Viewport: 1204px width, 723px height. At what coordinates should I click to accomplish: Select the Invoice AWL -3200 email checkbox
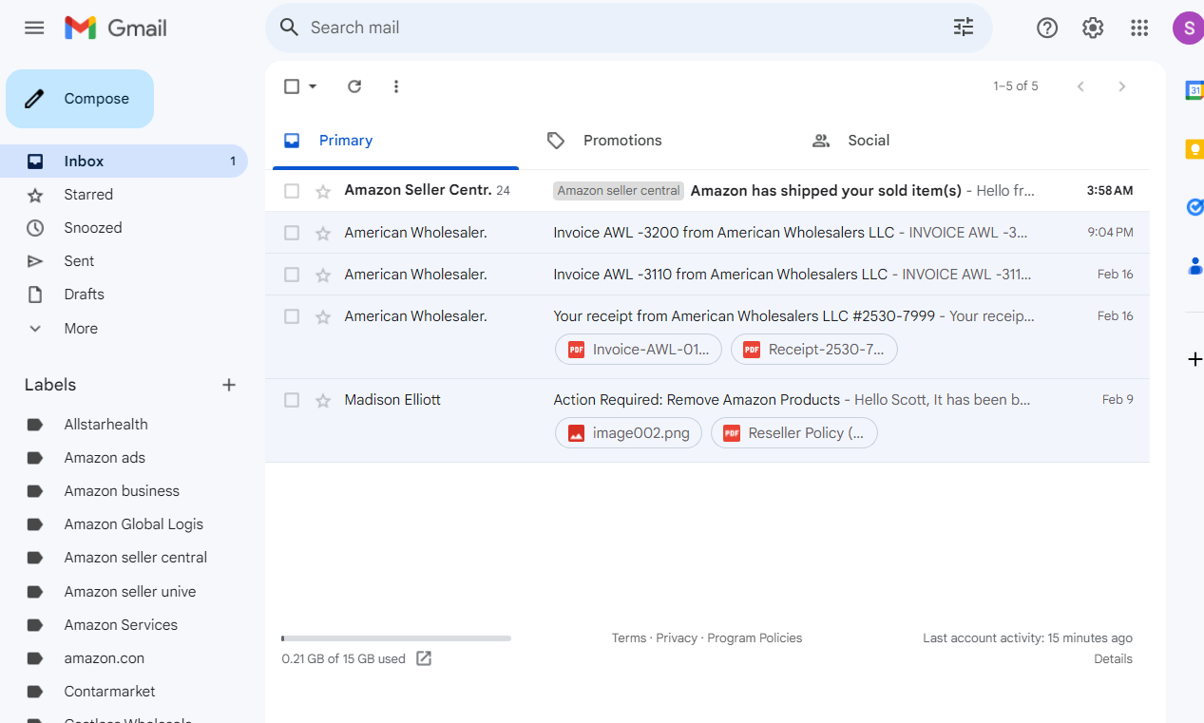292,233
